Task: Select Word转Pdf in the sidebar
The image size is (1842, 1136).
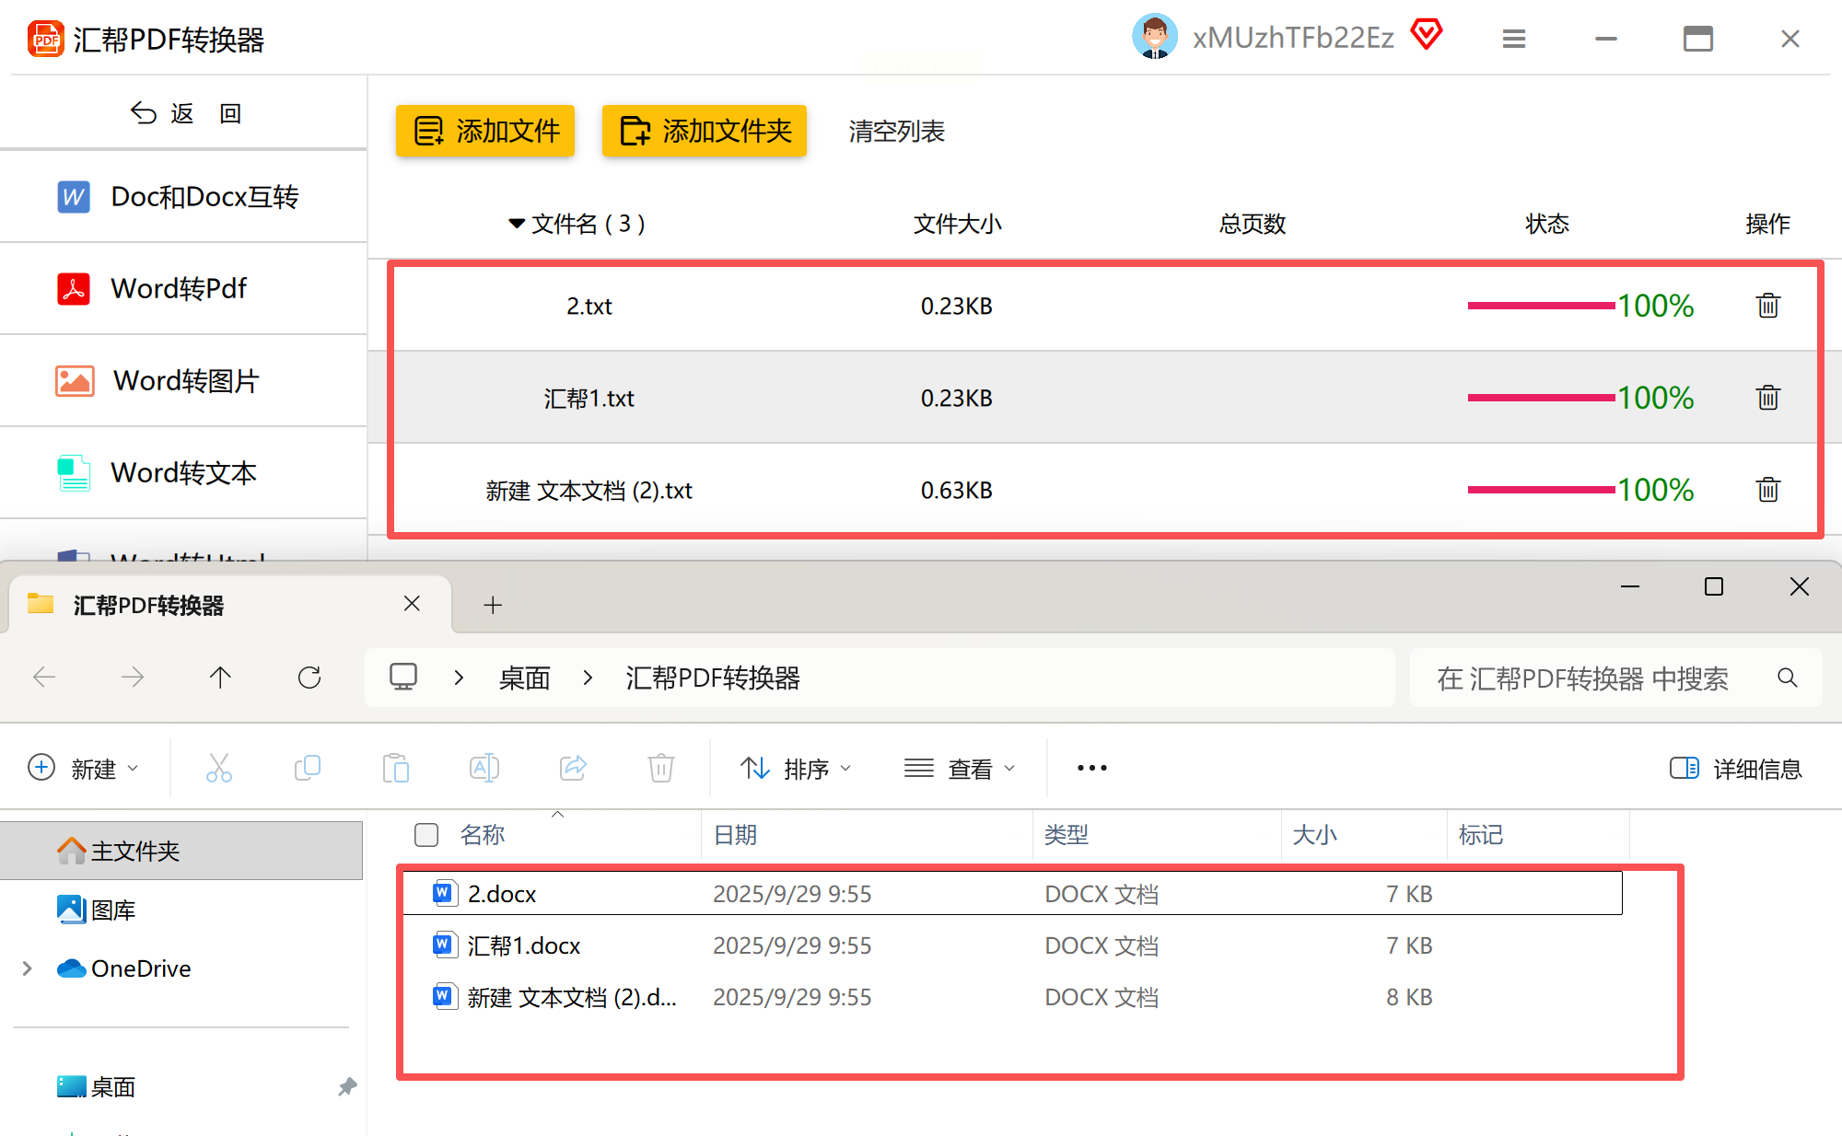Action: point(180,289)
